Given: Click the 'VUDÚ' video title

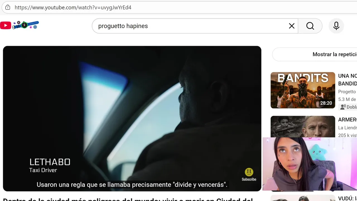Looking at the screenshot, I should pyautogui.click(x=348, y=198).
